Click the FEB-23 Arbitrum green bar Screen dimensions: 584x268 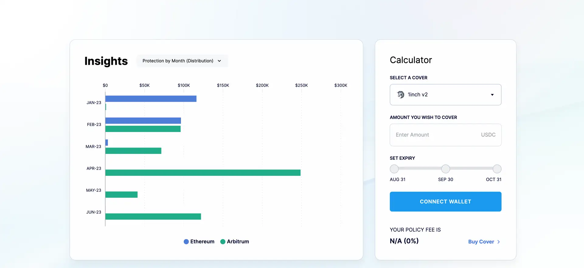[x=143, y=129]
